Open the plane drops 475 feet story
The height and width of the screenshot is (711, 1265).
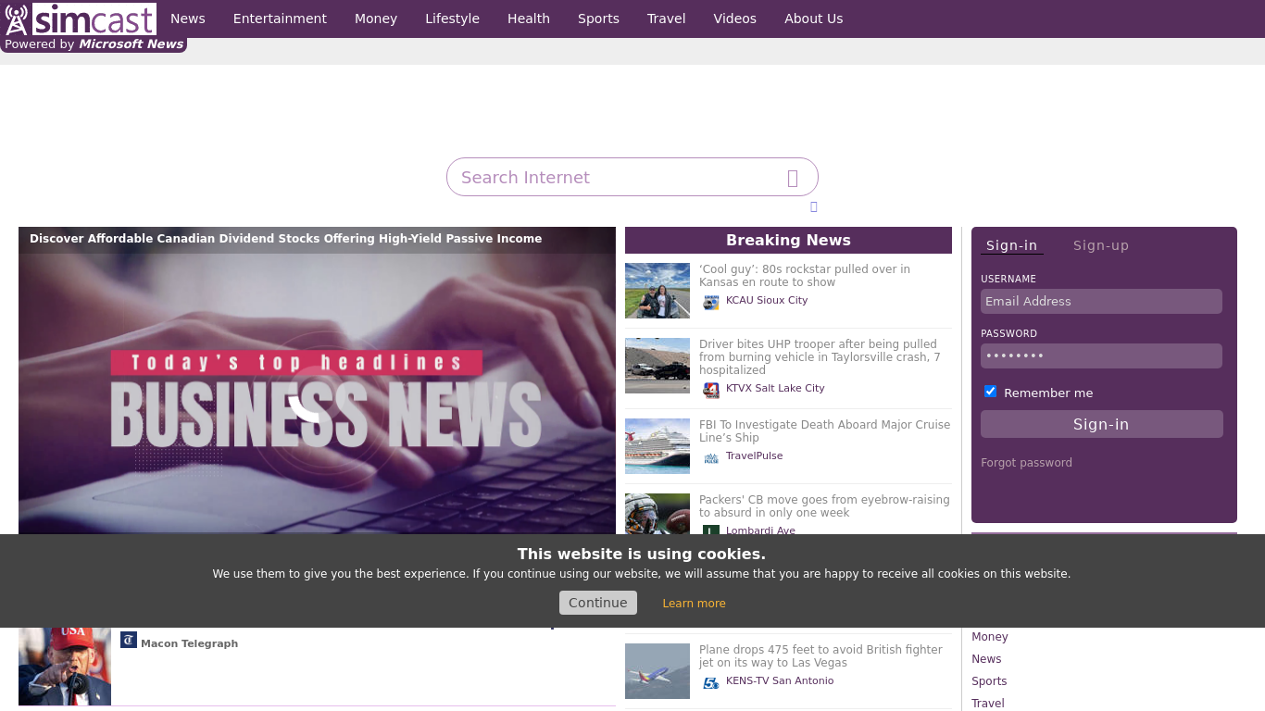(x=820, y=656)
